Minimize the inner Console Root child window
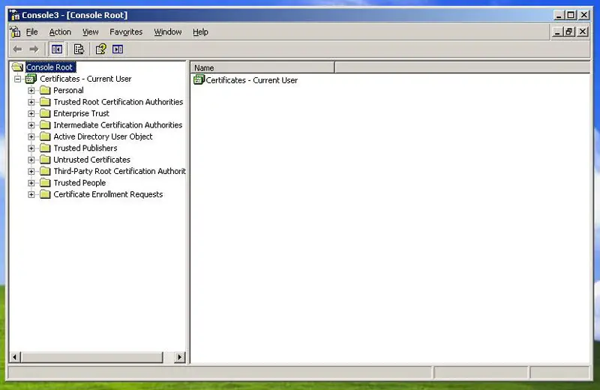The height and width of the screenshot is (390, 600). (x=557, y=31)
